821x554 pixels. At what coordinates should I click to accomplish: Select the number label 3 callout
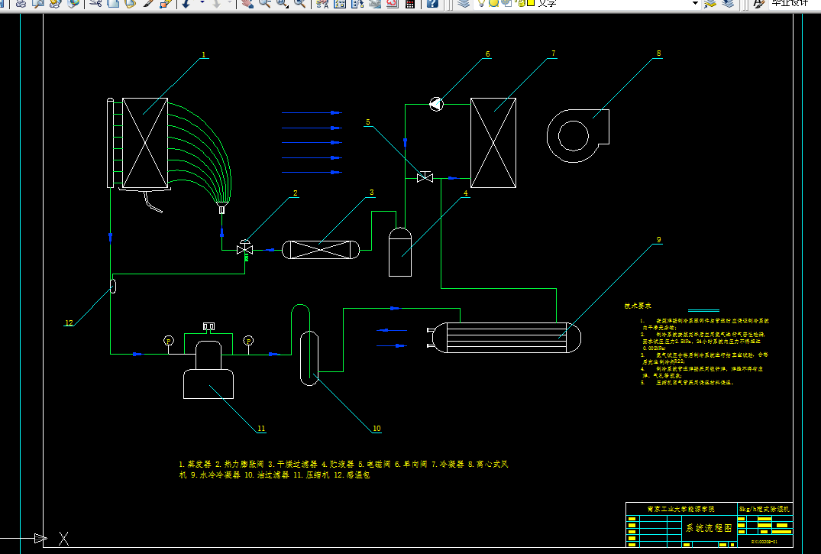pos(372,193)
